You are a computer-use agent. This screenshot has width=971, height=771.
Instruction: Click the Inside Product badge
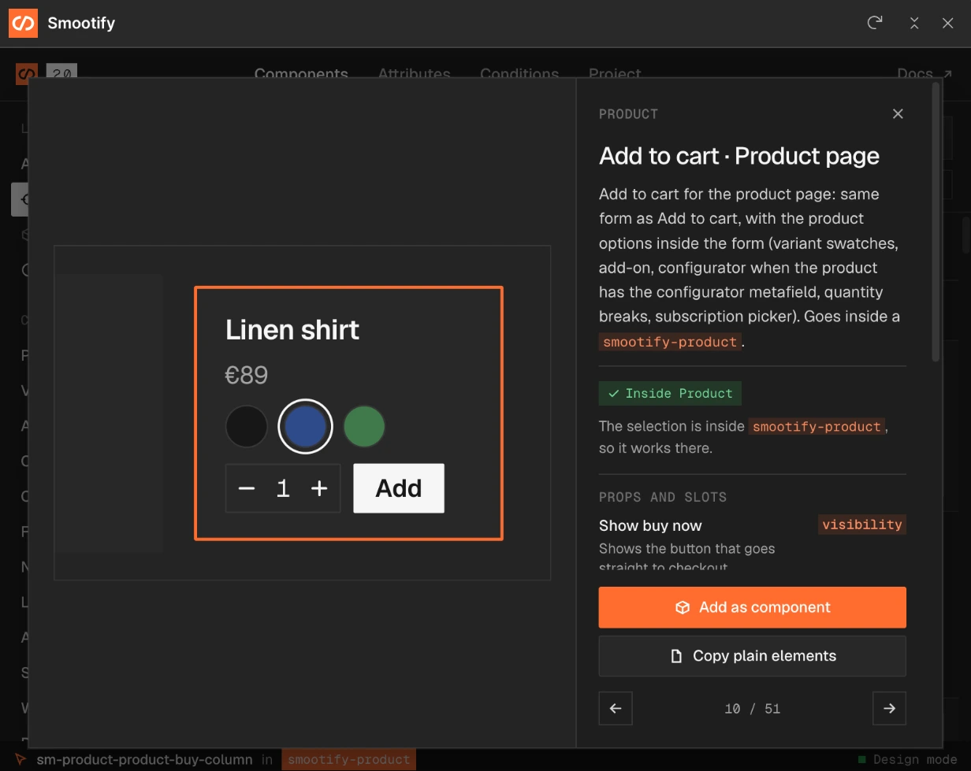pos(670,393)
